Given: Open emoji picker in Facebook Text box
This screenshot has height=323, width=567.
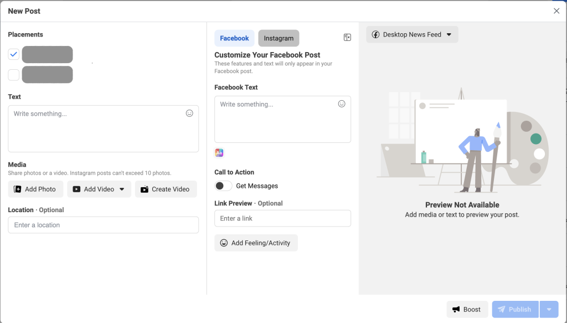Looking at the screenshot, I should coord(342,104).
